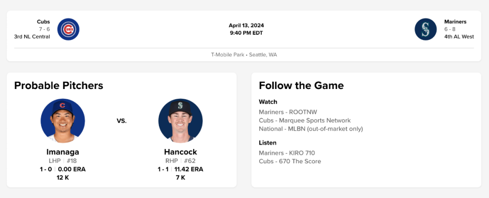Open Imanaga's player headshot
This screenshot has height=198, width=489.
pyautogui.click(x=63, y=121)
